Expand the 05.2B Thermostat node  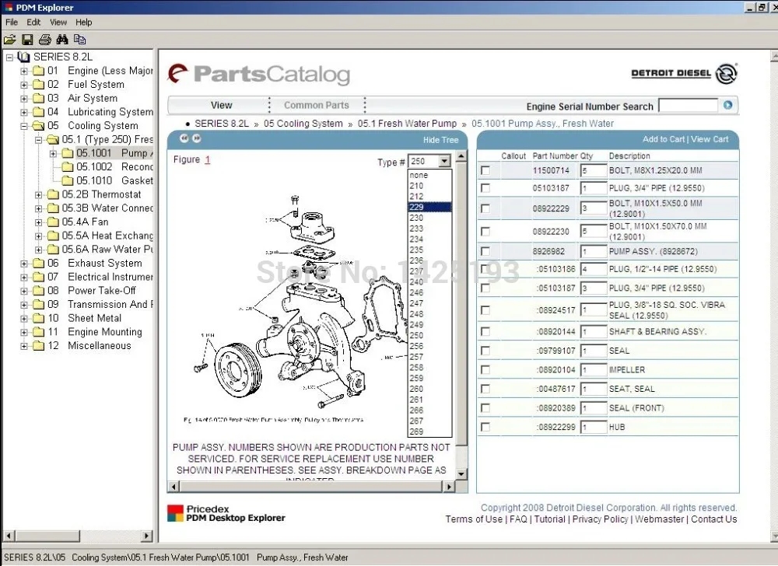pyautogui.click(x=38, y=195)
